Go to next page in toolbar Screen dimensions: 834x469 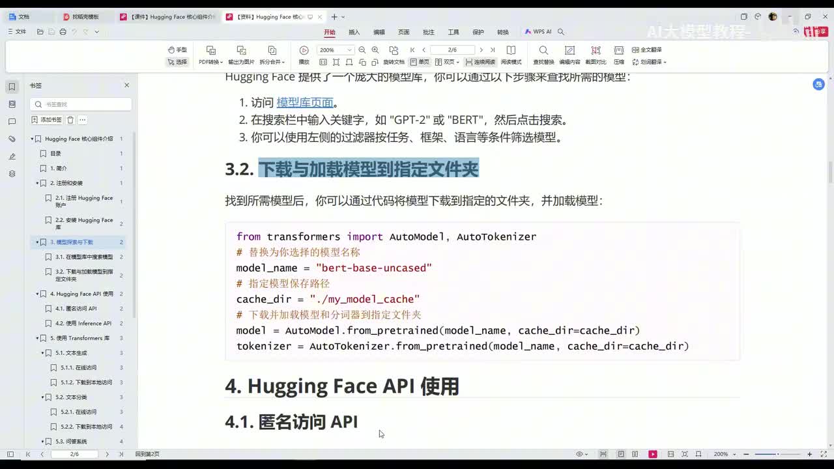pyautogui.click(x=481, y=50)
